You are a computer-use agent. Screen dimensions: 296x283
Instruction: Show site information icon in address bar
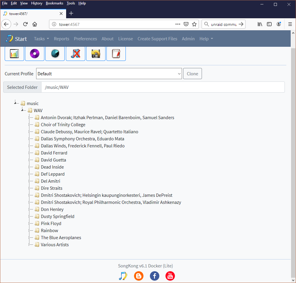click(54, 24)
